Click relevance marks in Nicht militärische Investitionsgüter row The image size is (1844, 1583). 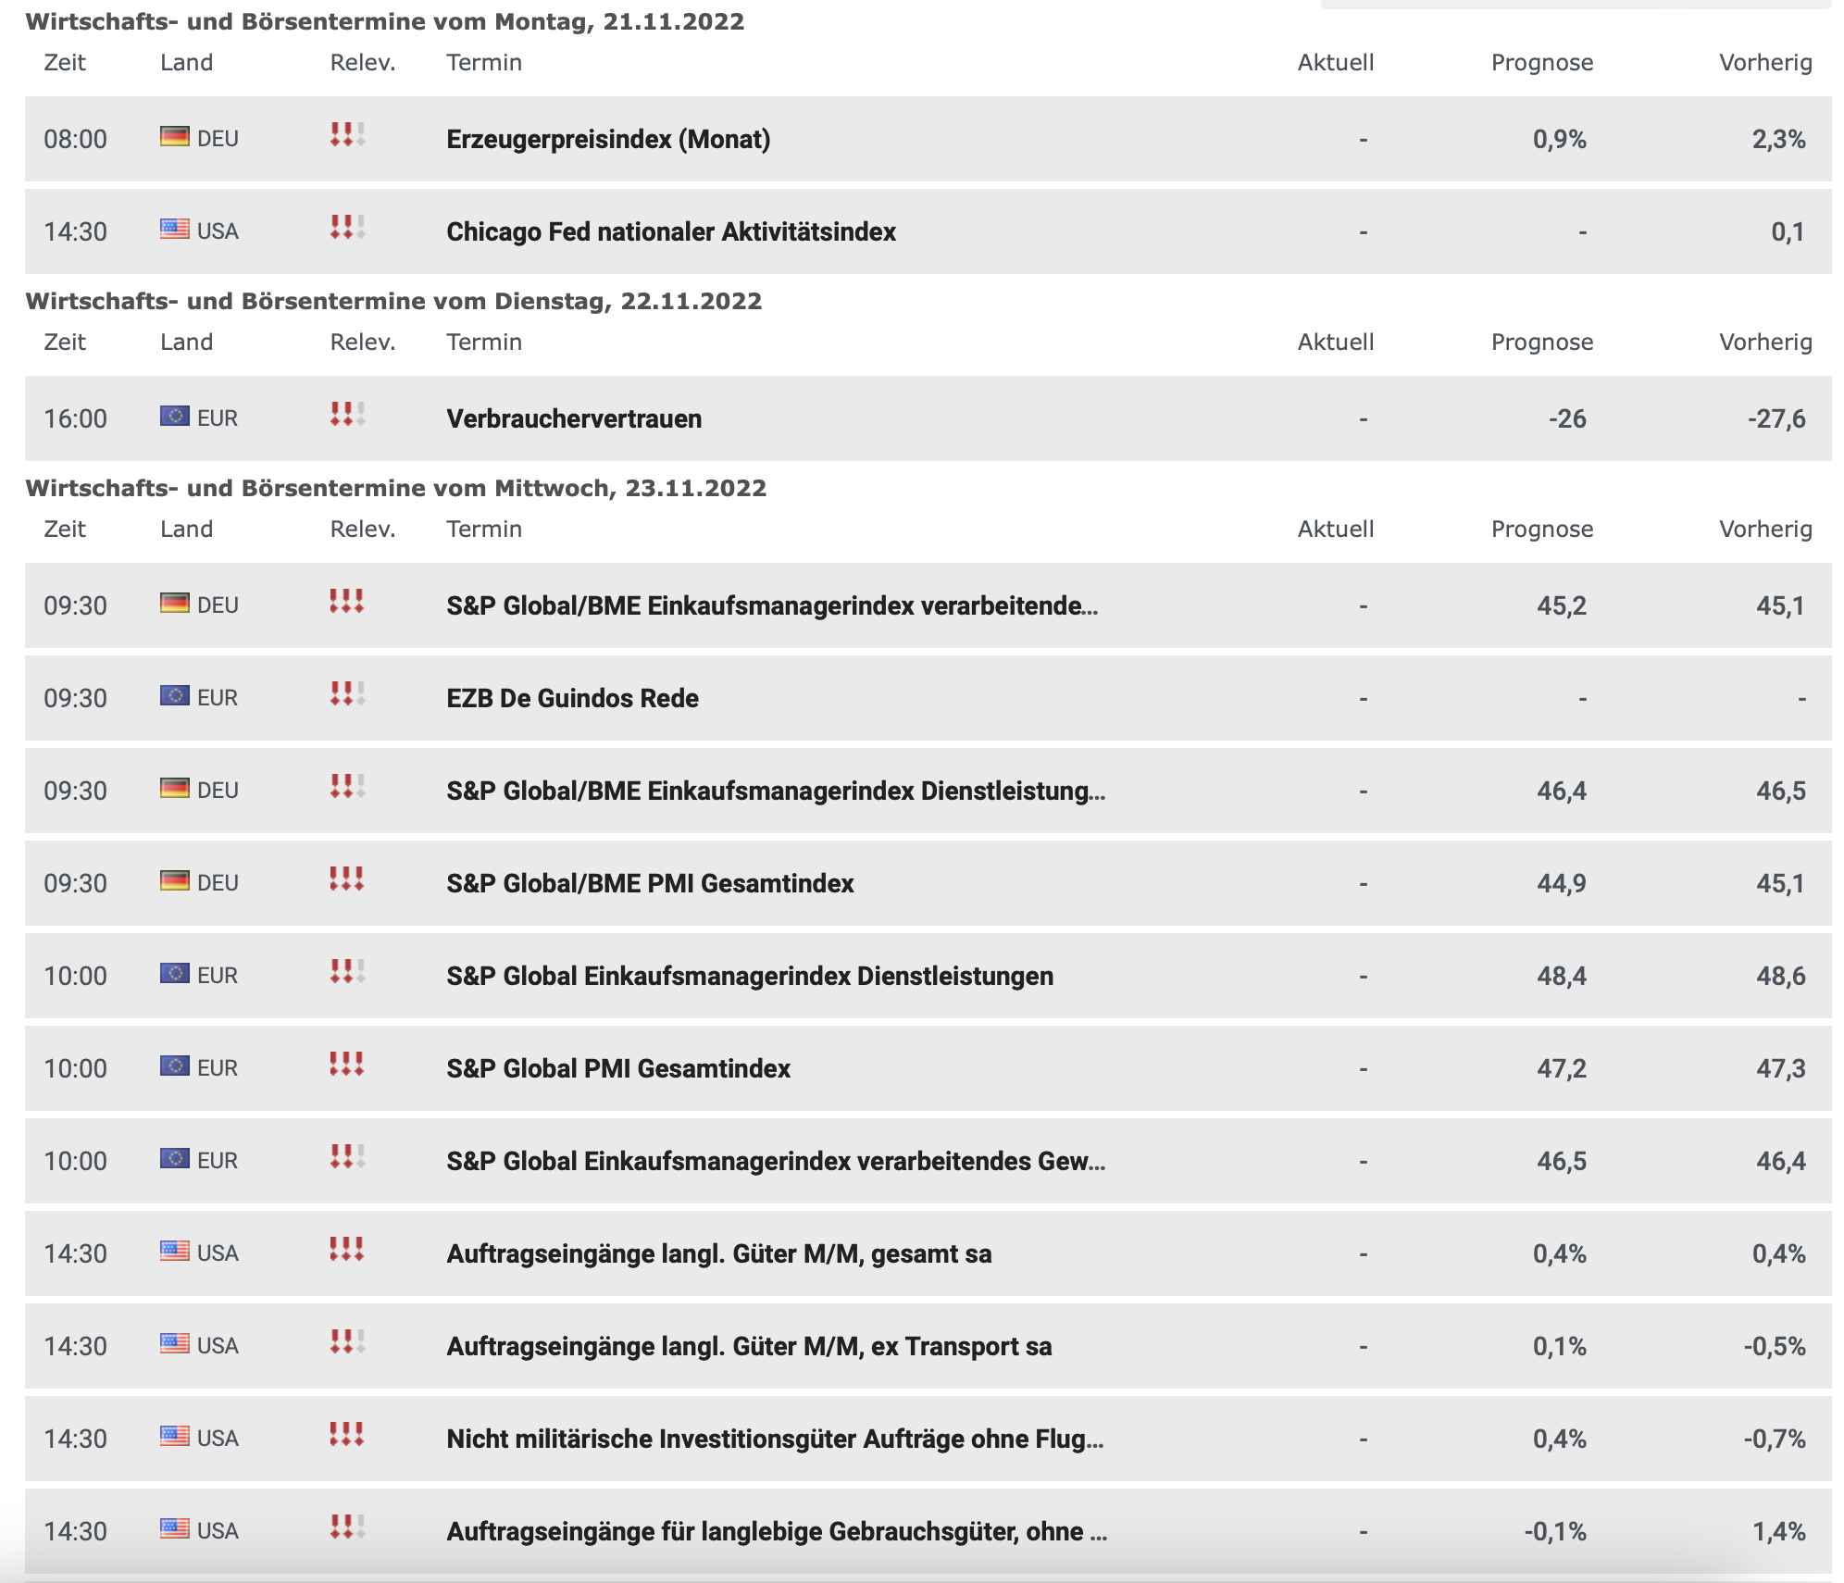tap(348, 1435)
